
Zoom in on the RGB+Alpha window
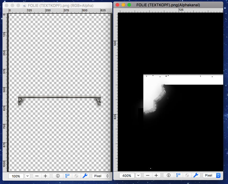(45, 176)
